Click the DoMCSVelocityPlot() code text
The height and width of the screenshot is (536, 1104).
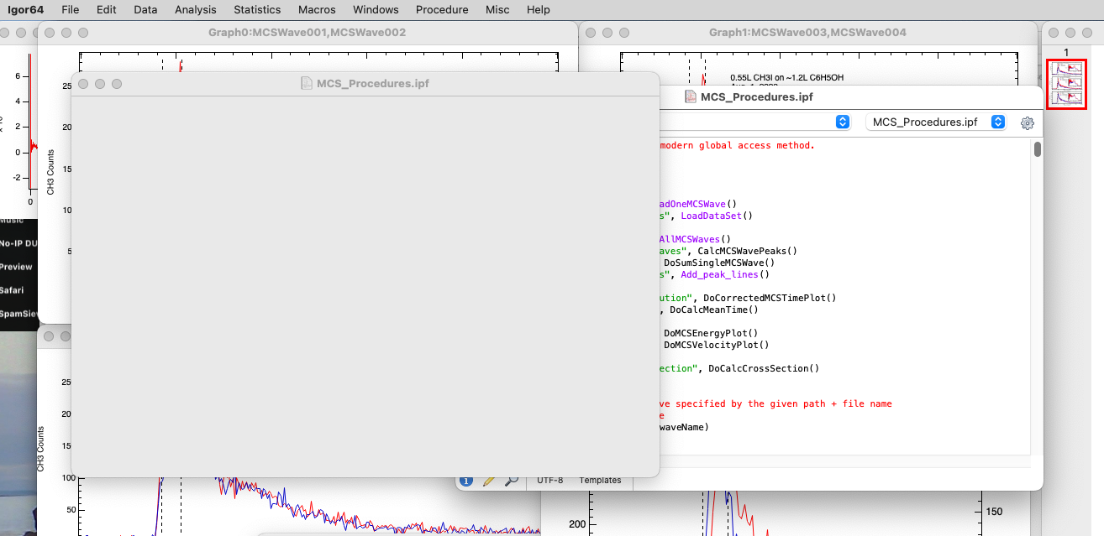717,345
